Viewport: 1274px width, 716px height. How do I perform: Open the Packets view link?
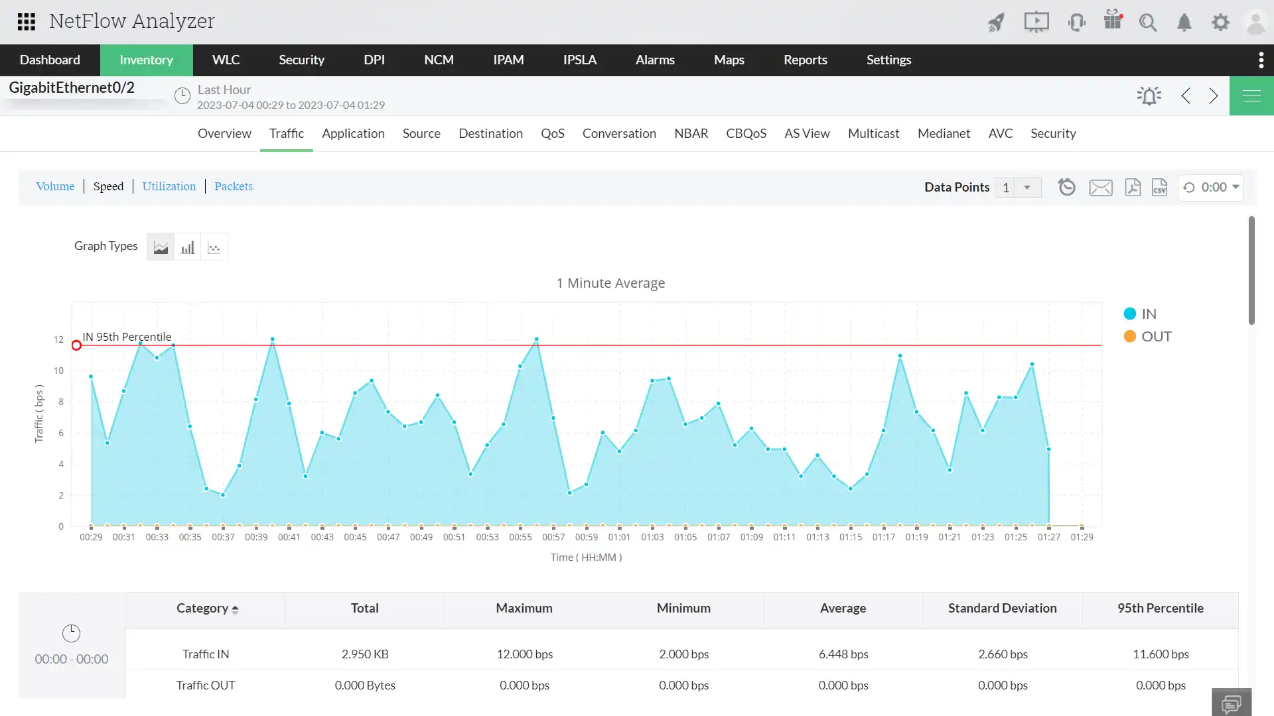pos(233,186)
